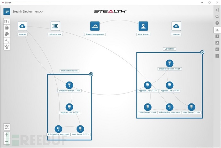Select the Stealth Management node icon
This screenshot has height=148, width=221.
point(95,26)
